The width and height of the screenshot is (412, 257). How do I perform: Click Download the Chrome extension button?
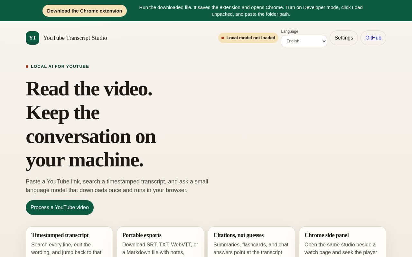tap(85, 11)
